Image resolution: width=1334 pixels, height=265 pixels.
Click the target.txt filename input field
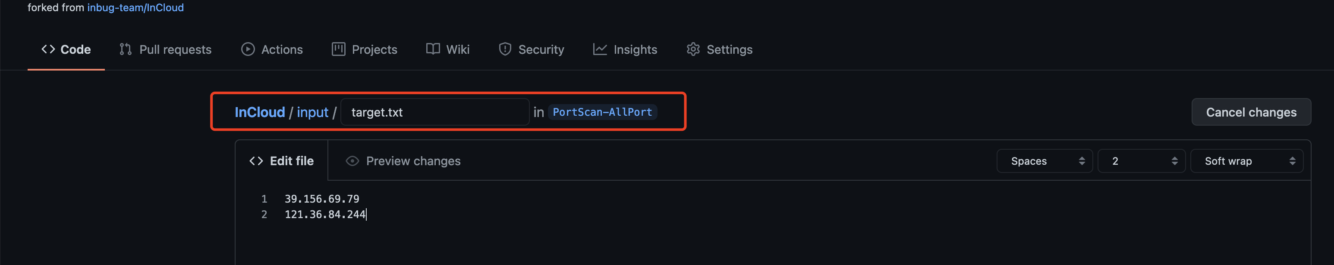[x=435, y=113]
